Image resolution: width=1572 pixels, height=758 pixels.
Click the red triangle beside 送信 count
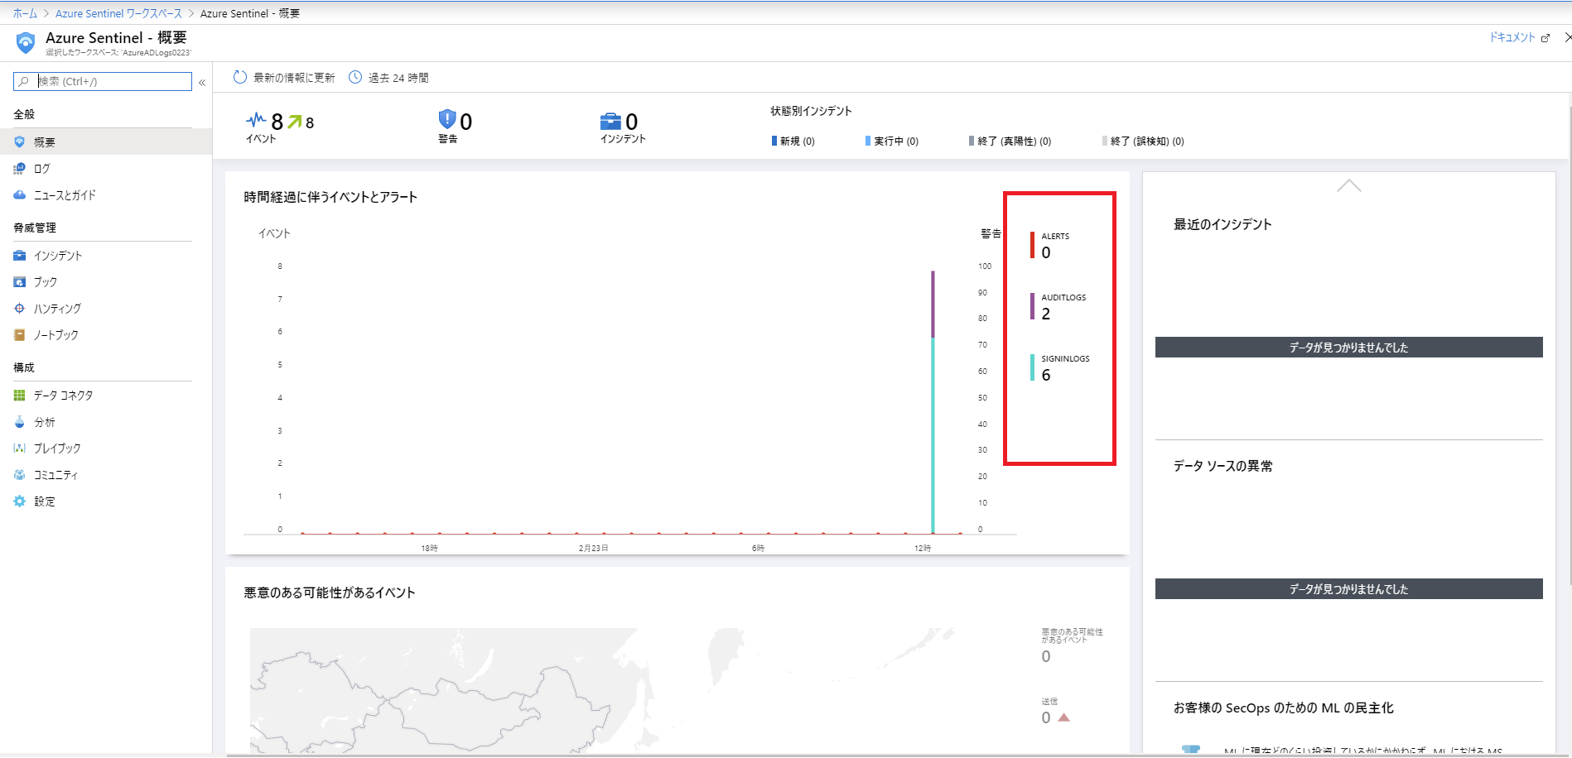coord(1064,717)
